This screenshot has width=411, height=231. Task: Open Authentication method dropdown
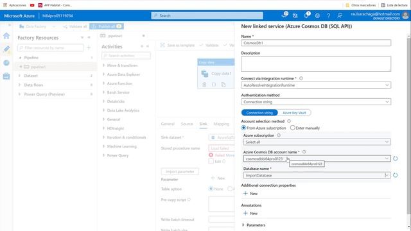316,101
